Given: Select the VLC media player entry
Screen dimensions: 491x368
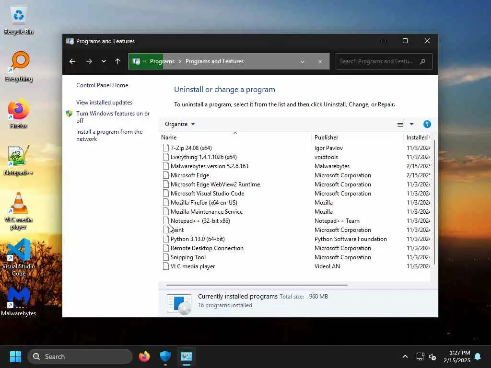Looking at the screenshot, I should point(296,266).
